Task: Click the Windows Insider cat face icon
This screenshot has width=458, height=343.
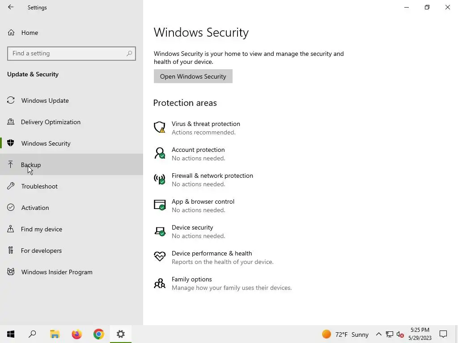Action: point(11,272)
